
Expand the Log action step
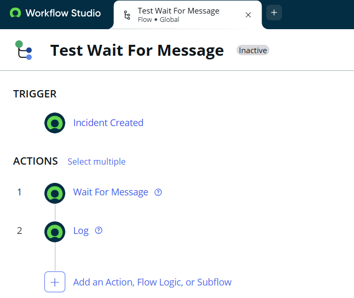coord(81,231)
